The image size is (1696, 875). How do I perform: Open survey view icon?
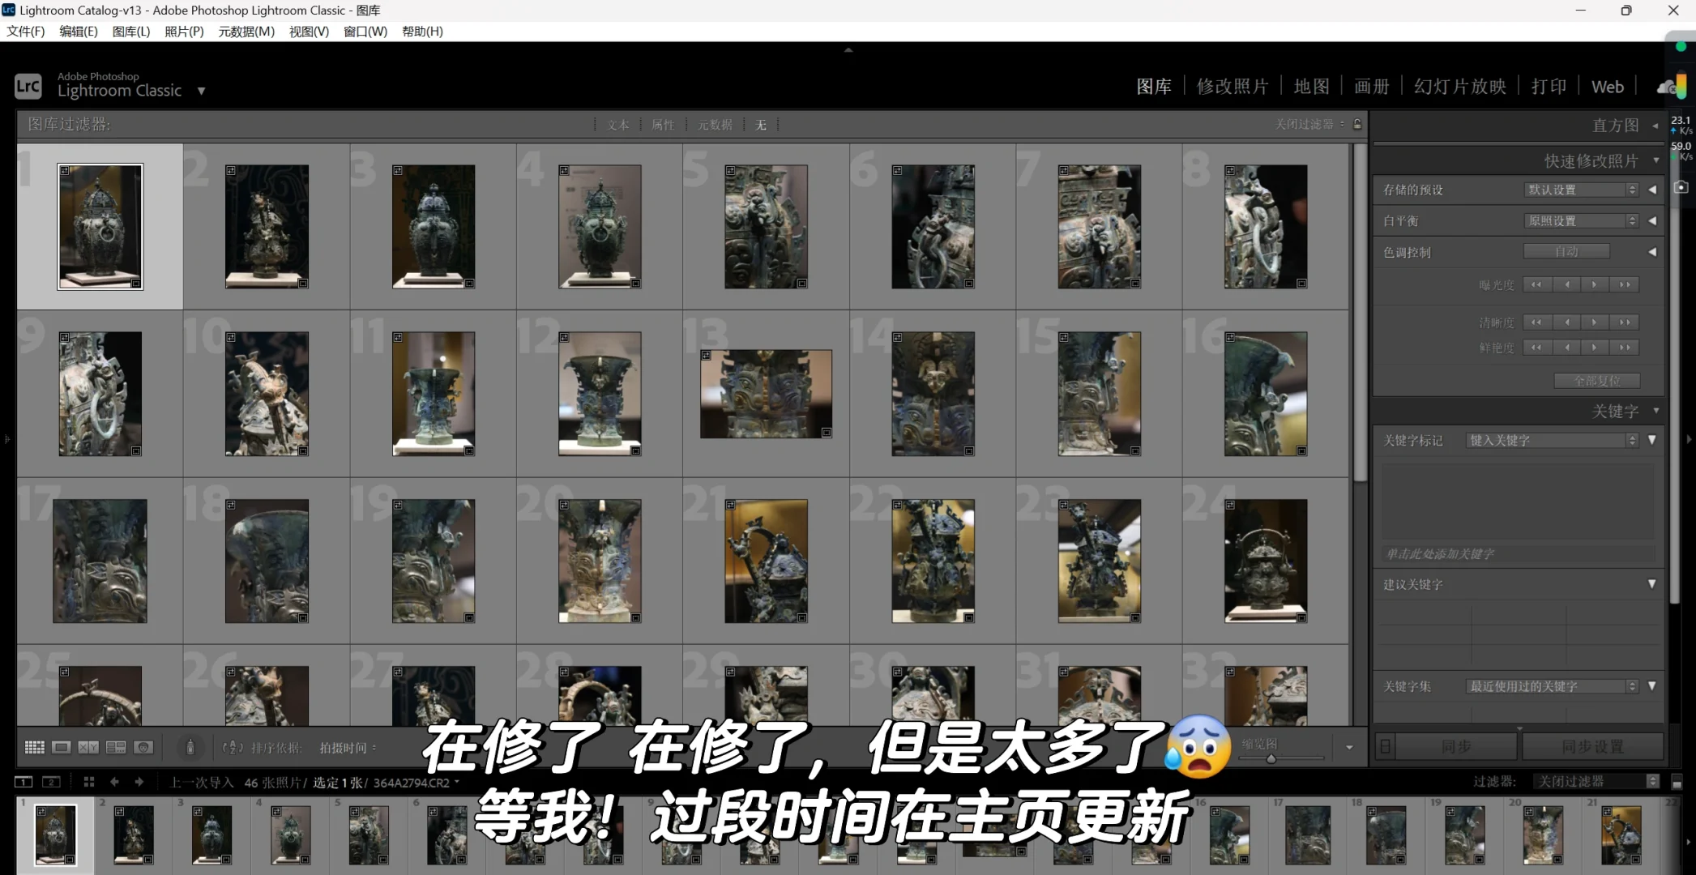pos(116,747)
